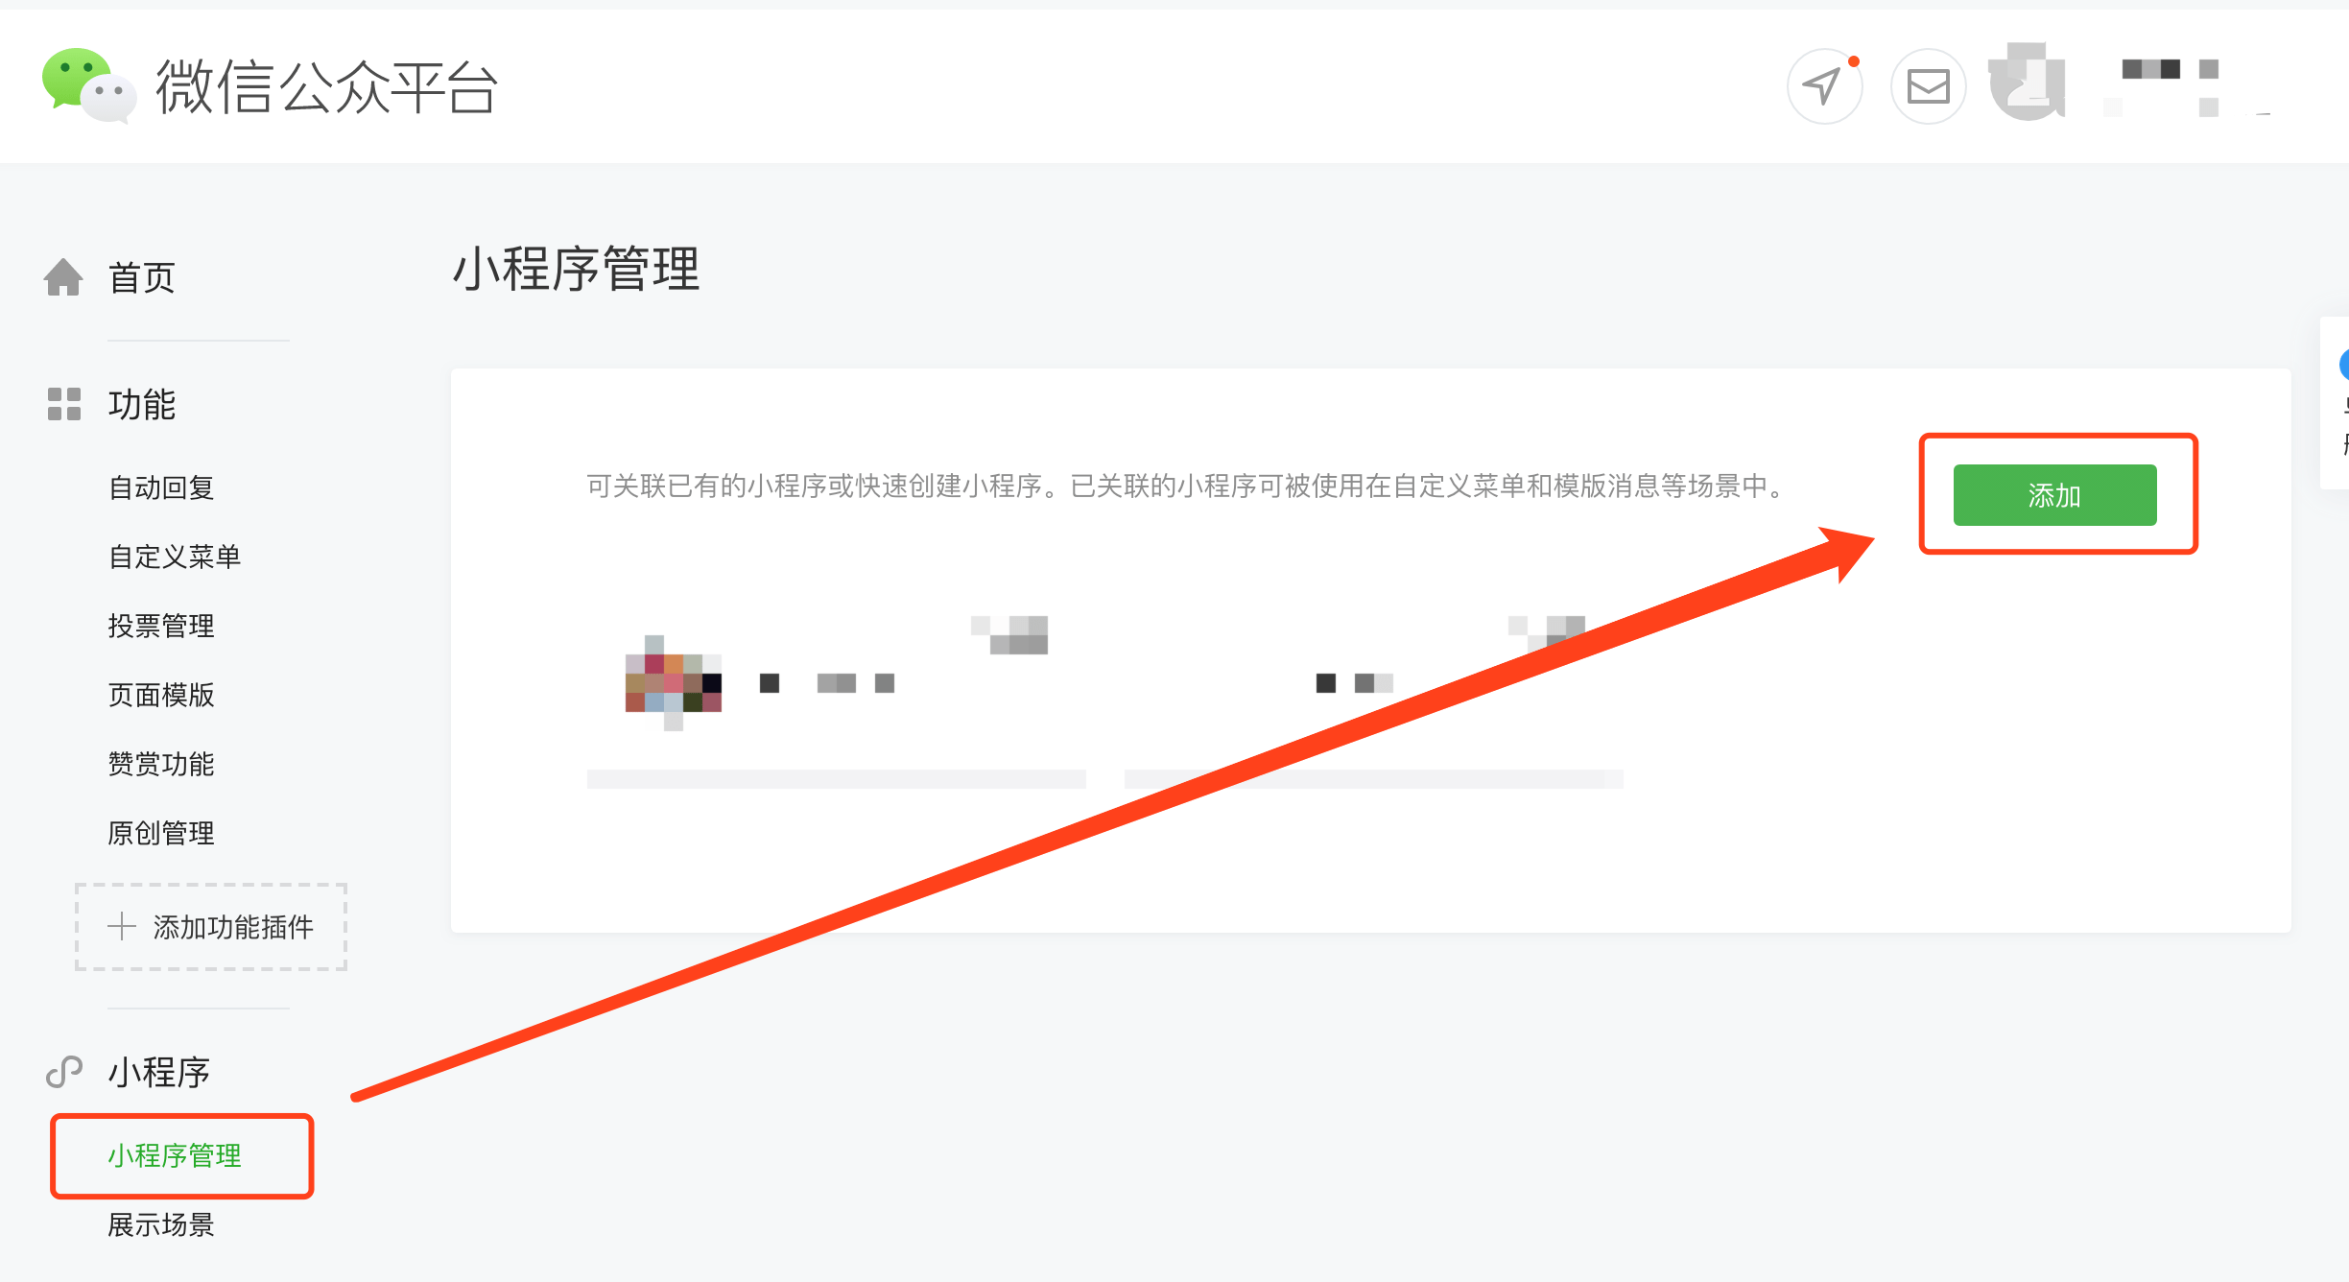Screen dimensions: 2349x1282
Task: Click the 首页 link
Action: 142,278
